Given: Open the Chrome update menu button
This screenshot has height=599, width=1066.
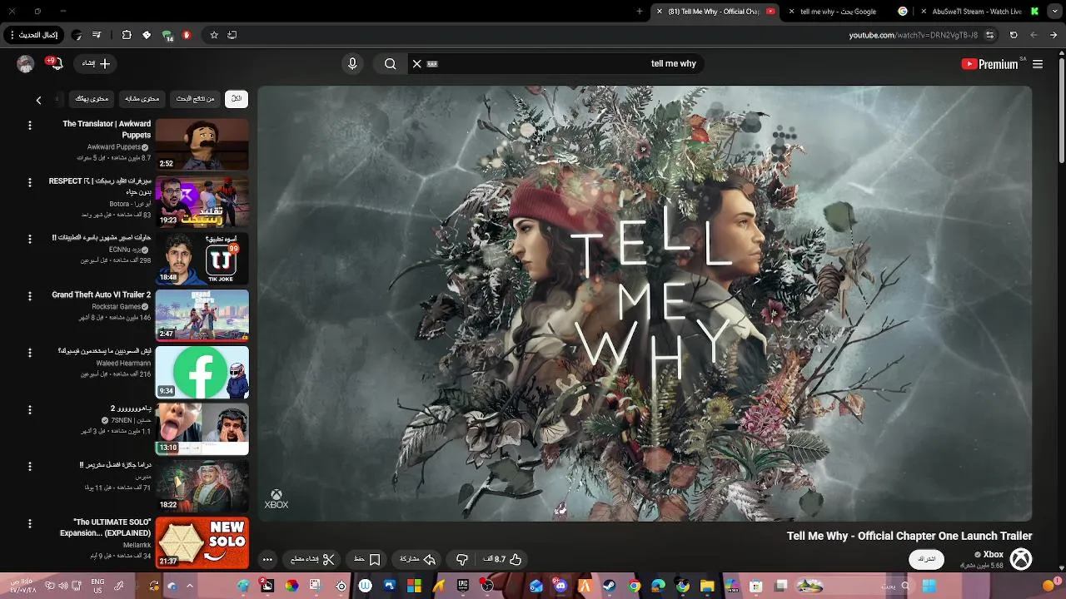Looking at the screenshot, I should (x=33, y=35).
